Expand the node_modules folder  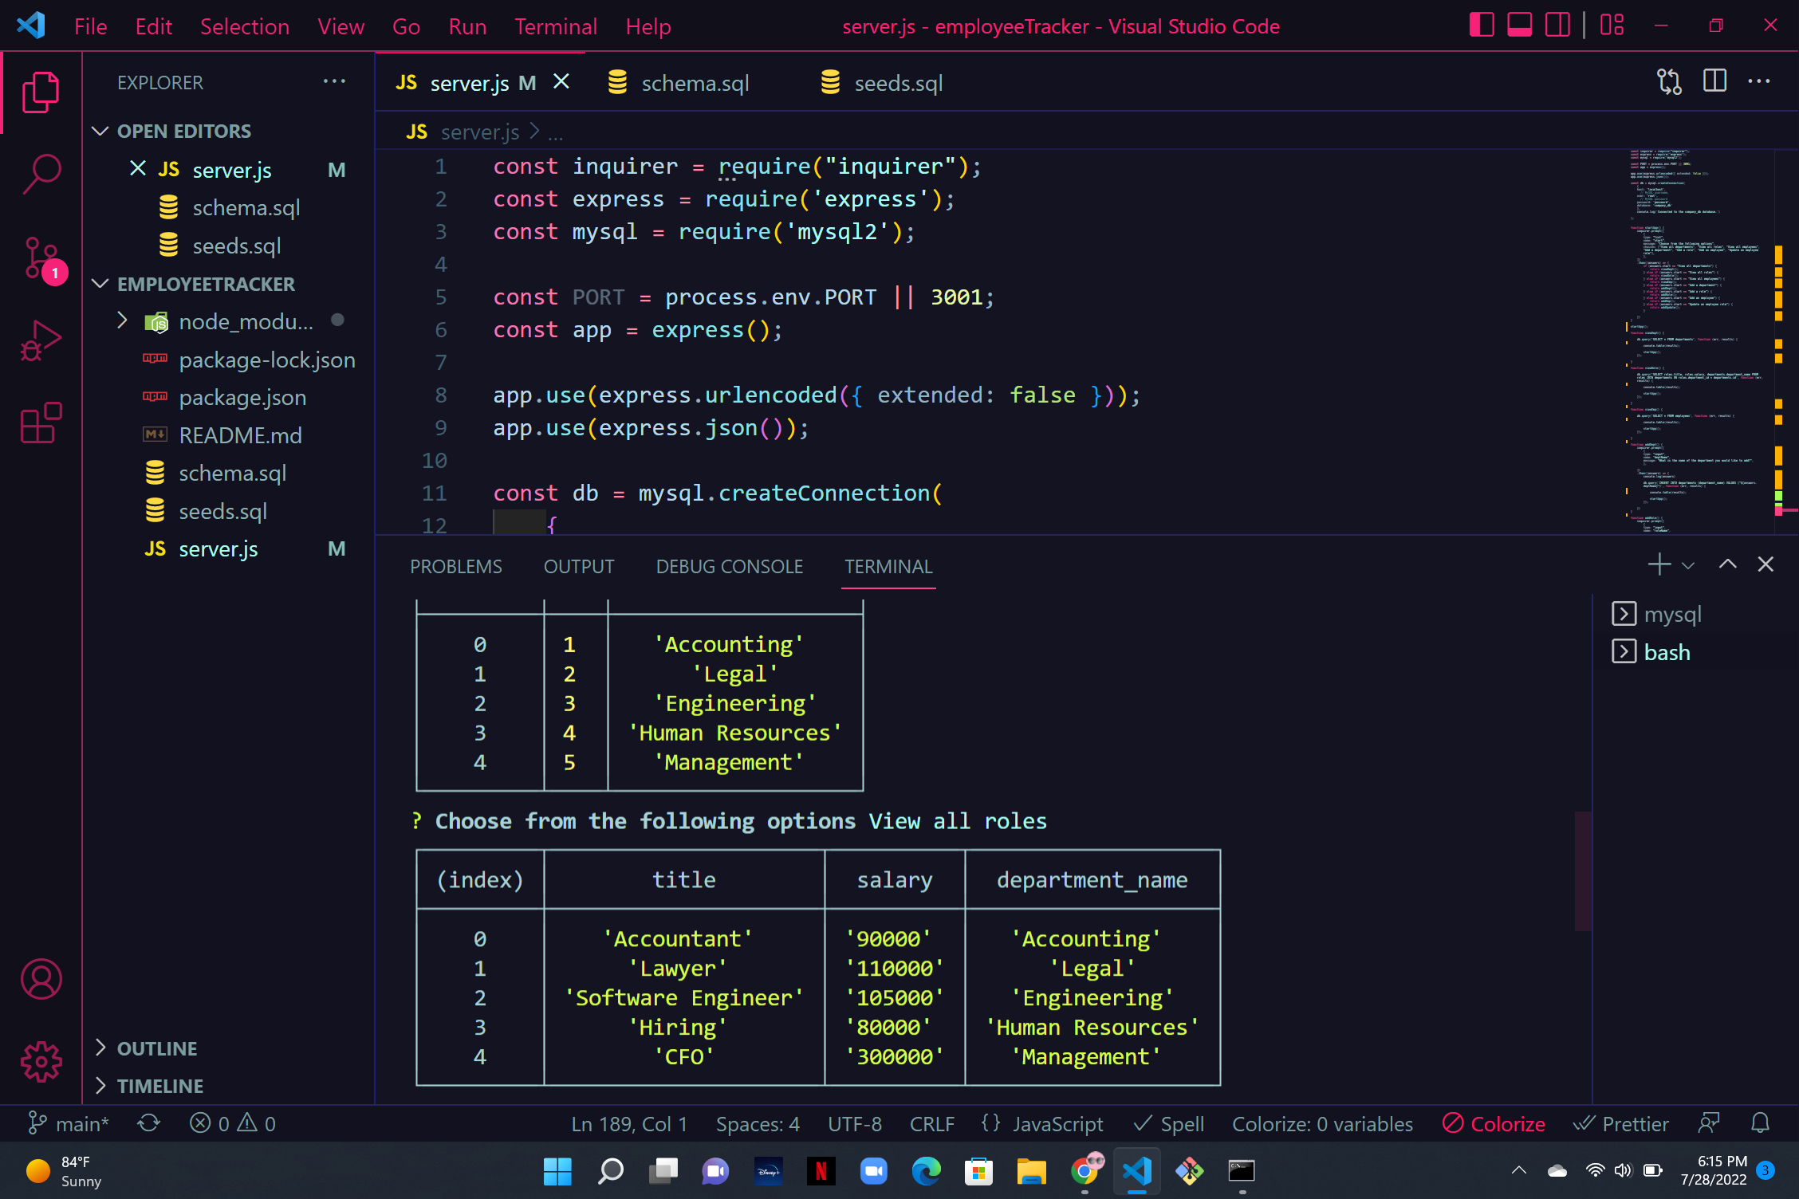pyautogui.click(x=121, y=320)
